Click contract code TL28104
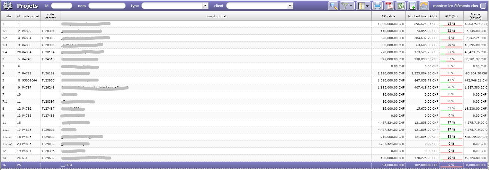Viewport: 489px width, 170px height. tap(48, 52)
